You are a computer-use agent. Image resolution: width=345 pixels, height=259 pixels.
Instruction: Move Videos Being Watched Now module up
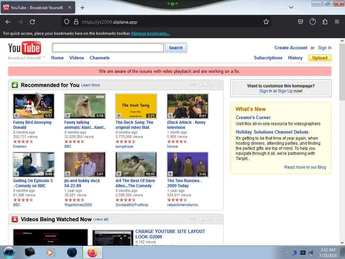coord(202,219)
